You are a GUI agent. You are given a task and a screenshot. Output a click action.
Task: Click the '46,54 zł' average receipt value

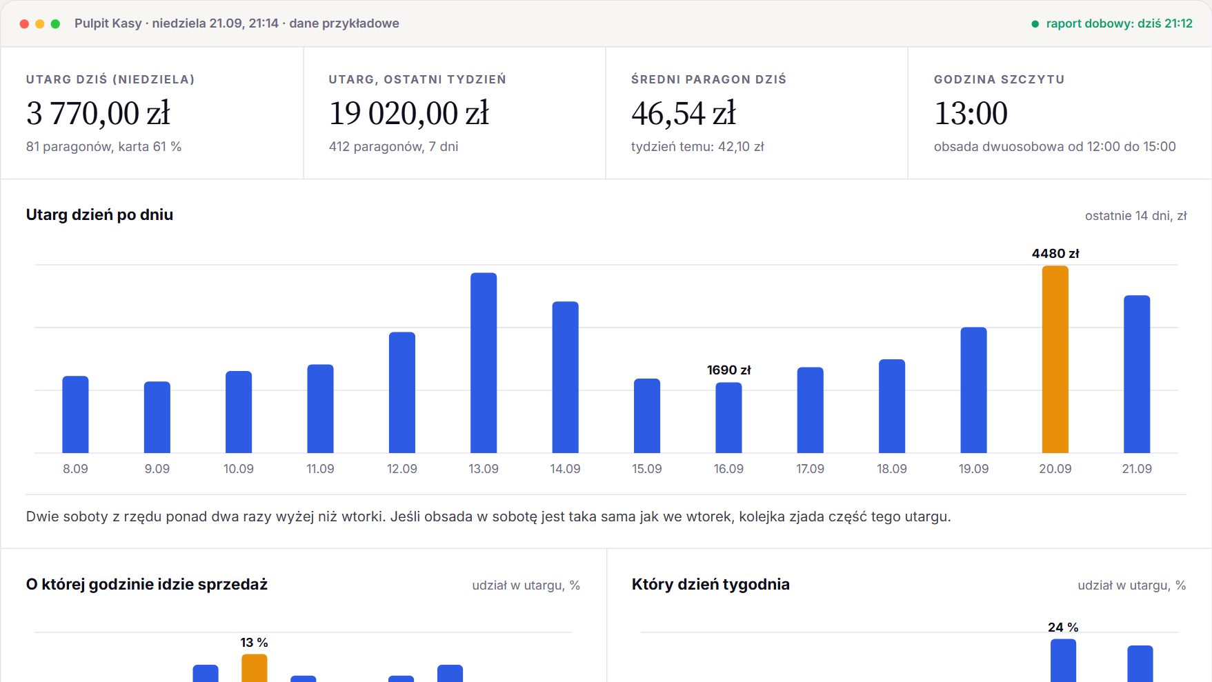[x=684, y=113]
